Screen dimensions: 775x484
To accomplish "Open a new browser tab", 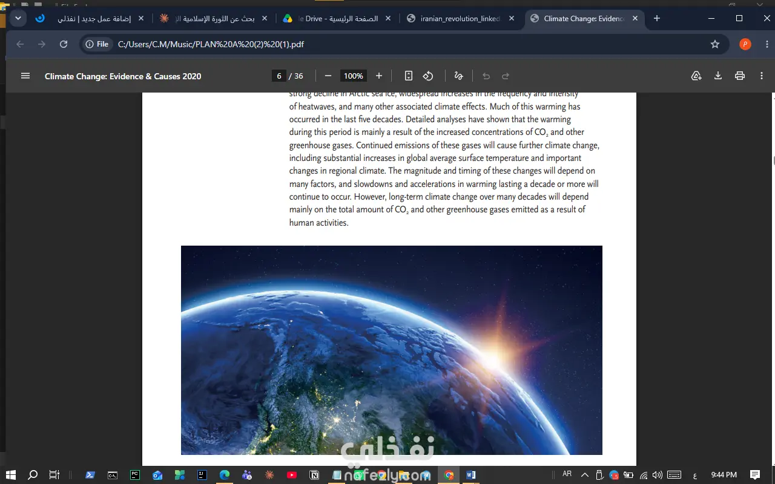I will coord(657,18).
